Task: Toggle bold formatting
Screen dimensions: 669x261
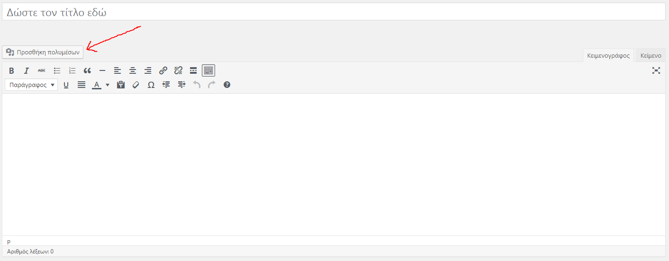Action: (x=11, y=71)
